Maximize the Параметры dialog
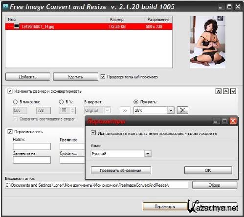The width and height of the screenshot is (244, 217). 224,121
